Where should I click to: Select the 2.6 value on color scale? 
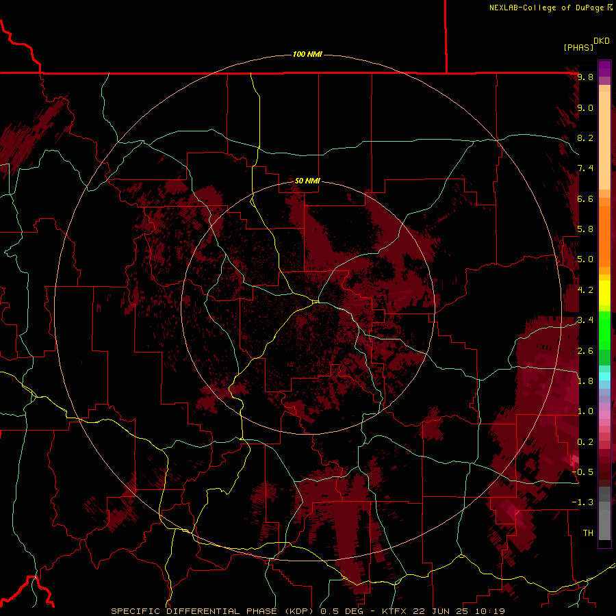click(x=585, y=350)
